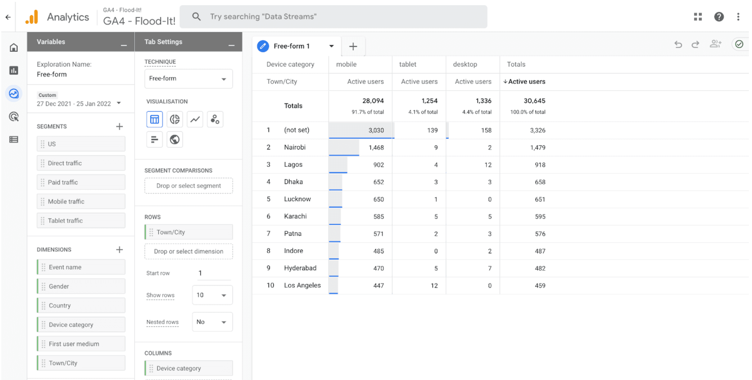Screen dimensions: 752x380
Task: Share exploration with the add-user icon
Action: 715,44
